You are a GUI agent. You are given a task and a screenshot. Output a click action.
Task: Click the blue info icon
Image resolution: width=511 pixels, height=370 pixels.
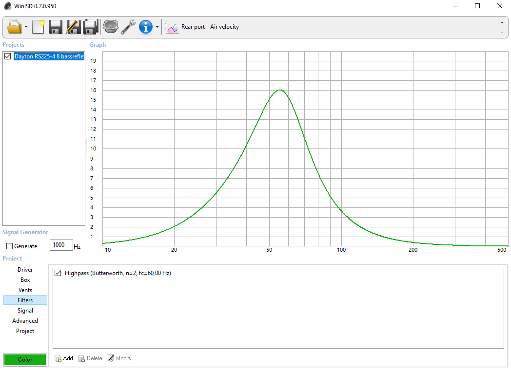(145, 27)
